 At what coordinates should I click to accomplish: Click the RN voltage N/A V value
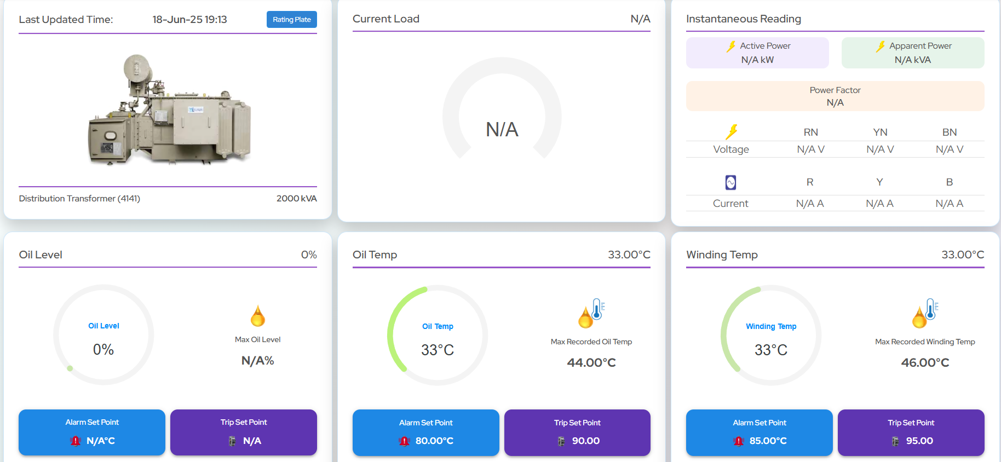810,149
